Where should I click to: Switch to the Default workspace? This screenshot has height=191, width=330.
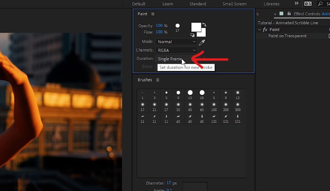pyautogui.click(x=139, y=4)
